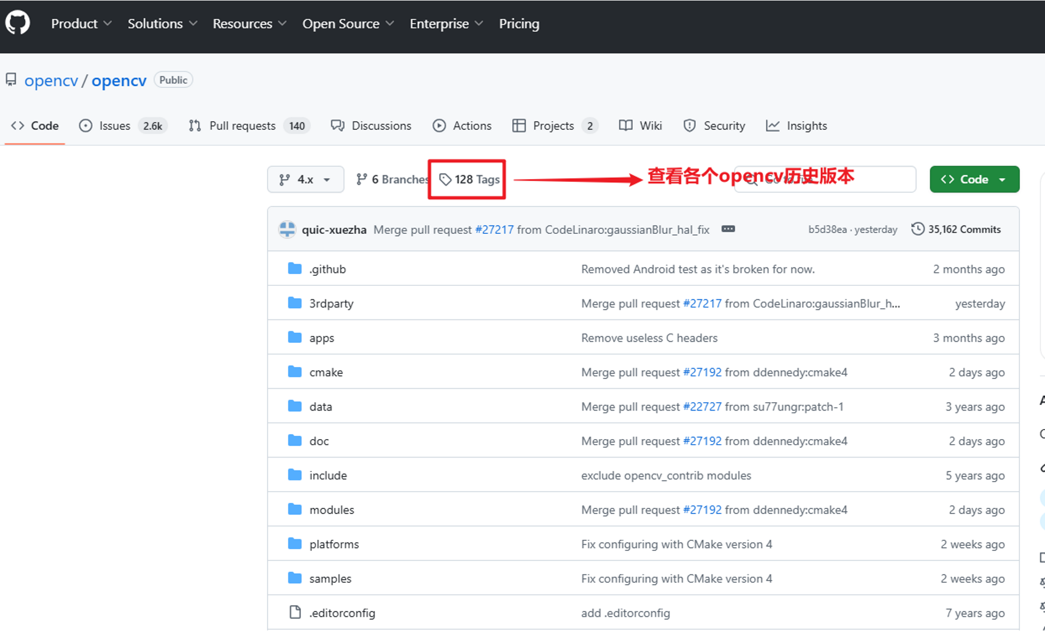
Task: Open the .github folder
Action: pos(328,270)
